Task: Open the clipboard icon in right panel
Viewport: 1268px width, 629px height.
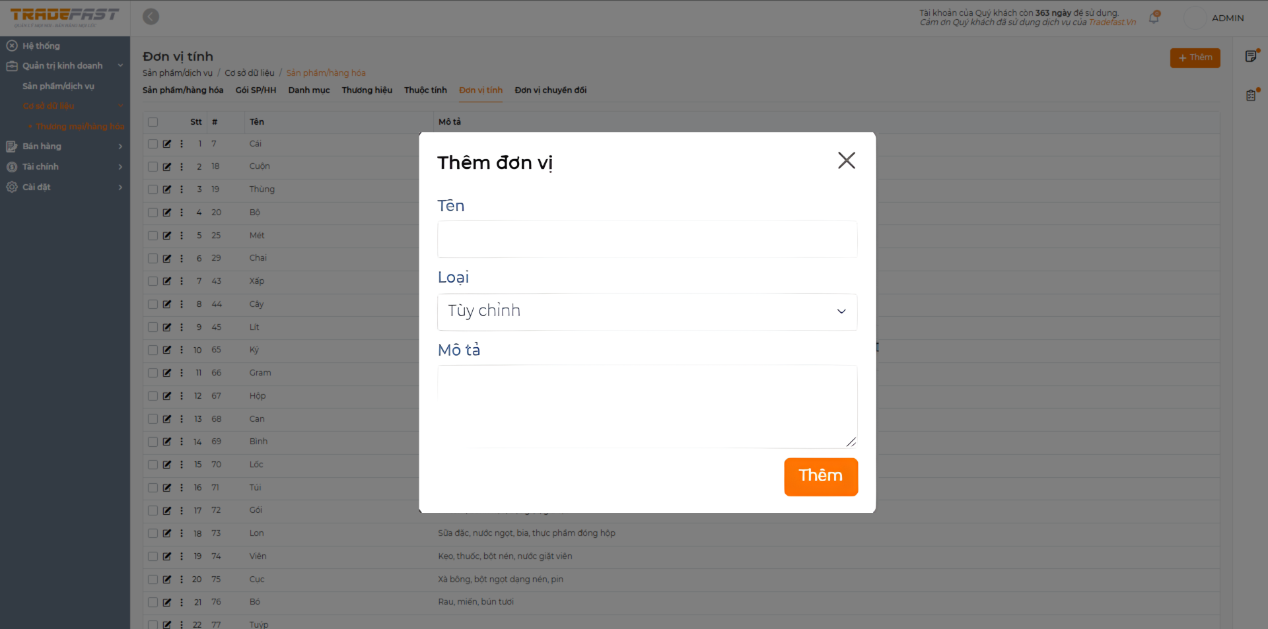Action: tap(1251, 96)
